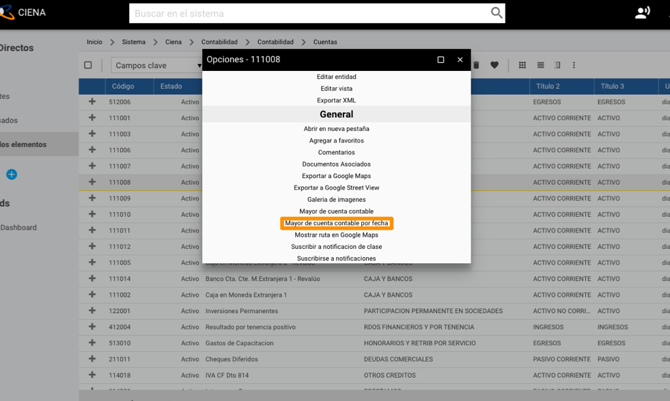The width and height of the screenshot is (670, 401).
Task: Go to Sistema breadcrumb
Action: pyautogui.click(x=134, y=42)
